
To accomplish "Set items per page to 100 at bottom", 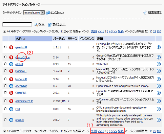I will point(159,131).
